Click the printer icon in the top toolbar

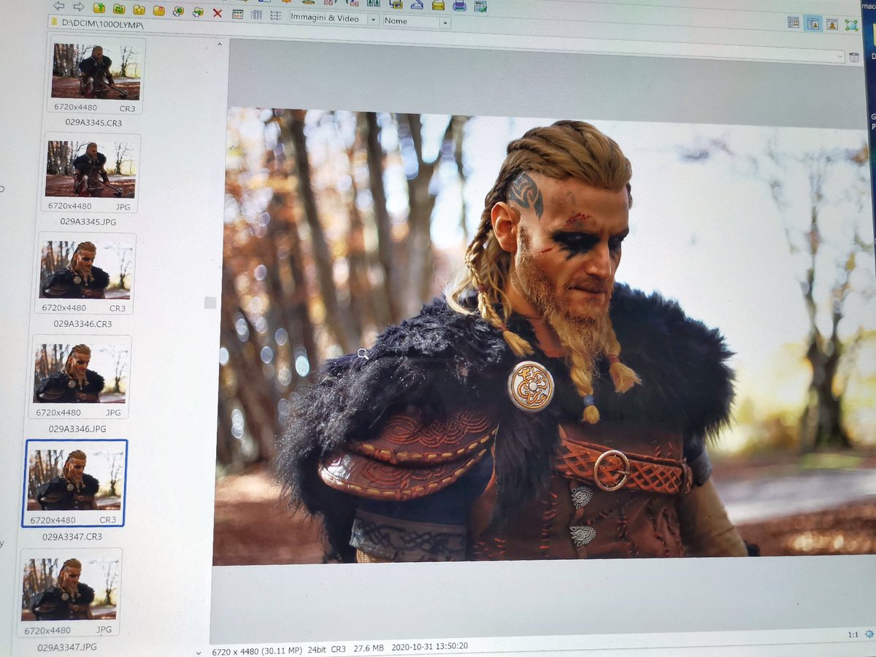pos(459,6)
